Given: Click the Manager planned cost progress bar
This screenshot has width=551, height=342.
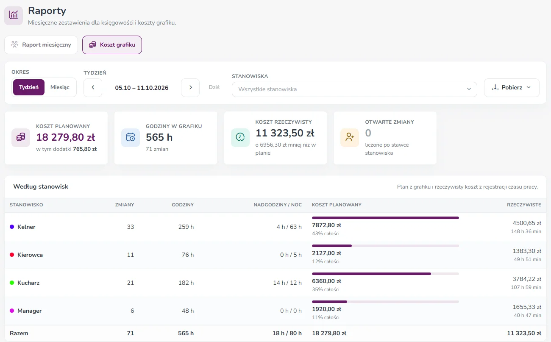Looking at the screenshot, I should pyautogui.click(x=385, y=302).
